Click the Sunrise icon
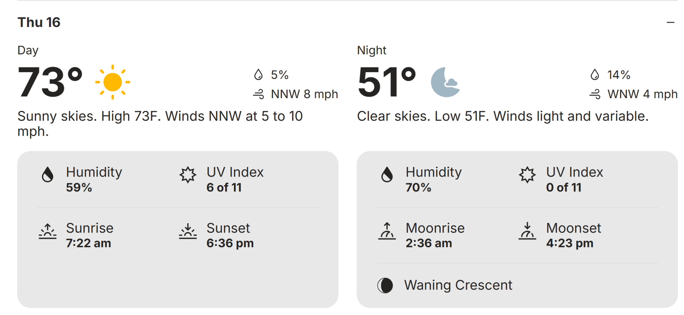Image resolution: width=684 pixels, height=315 pixels. pos(47,231)
